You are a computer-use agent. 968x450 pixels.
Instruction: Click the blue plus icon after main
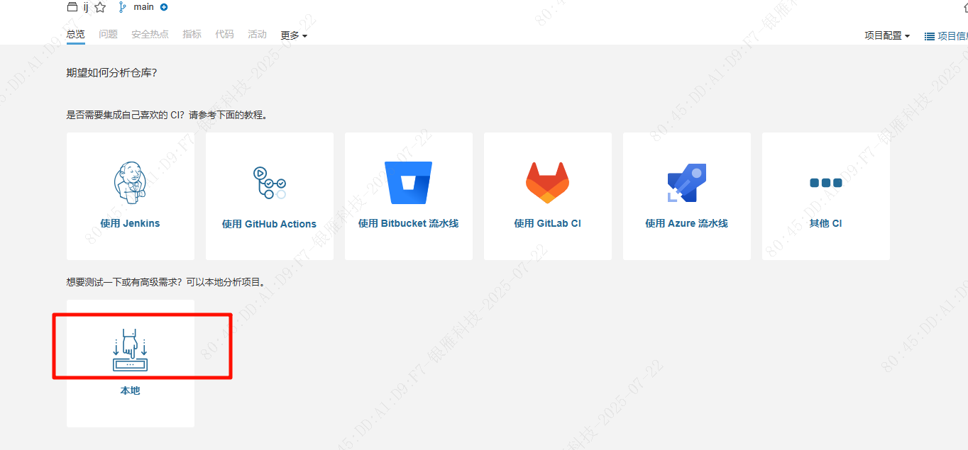(x=164, y=7)
